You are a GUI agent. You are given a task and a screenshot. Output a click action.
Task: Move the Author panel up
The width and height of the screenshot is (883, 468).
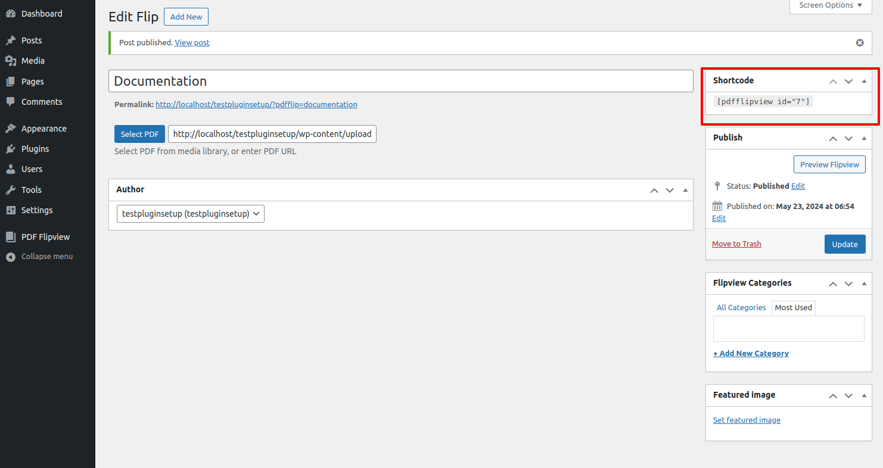click(x=654, y=190)
